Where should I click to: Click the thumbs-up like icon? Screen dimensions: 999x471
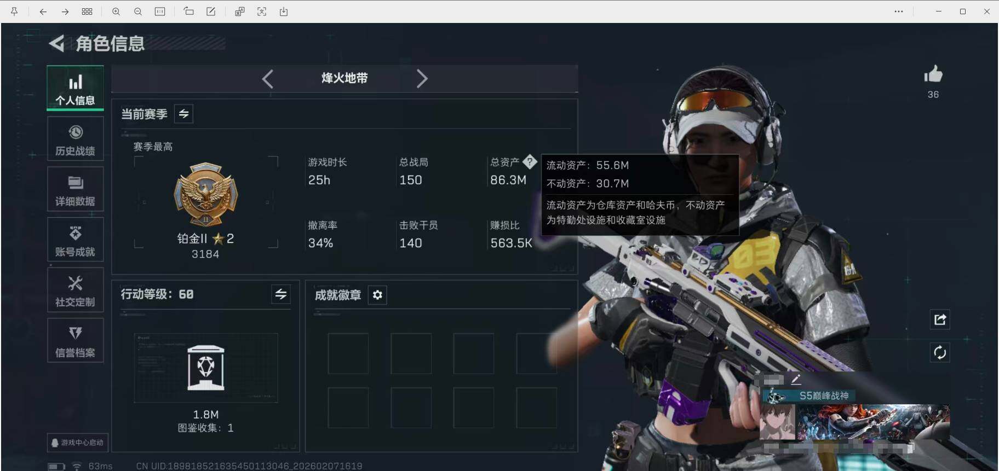pos(933,74)
